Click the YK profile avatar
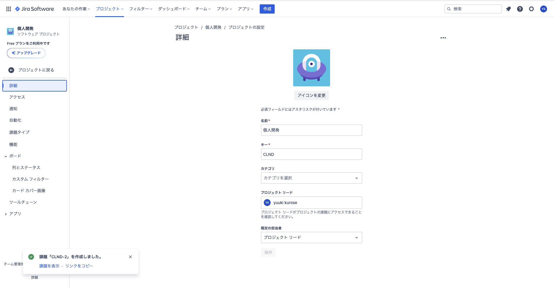The image size is (554, 288). [544, 9]
